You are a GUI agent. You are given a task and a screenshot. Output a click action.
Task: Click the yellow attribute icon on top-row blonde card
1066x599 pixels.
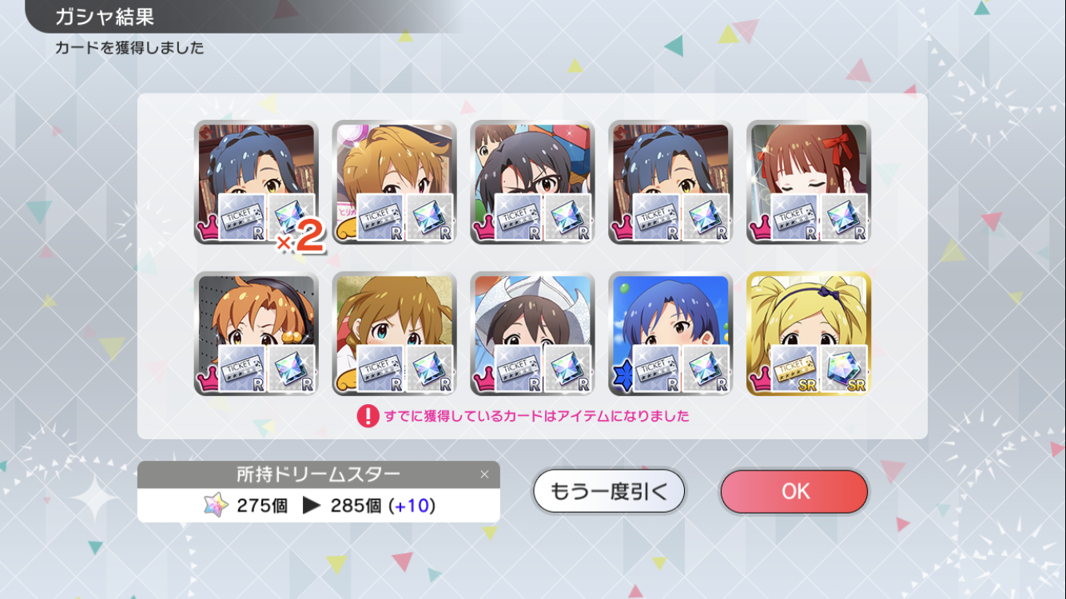(x=346, y=231)
